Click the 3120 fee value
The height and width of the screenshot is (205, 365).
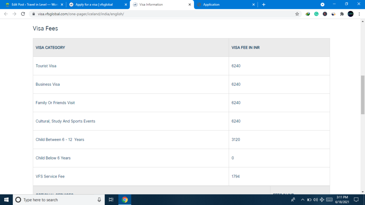(x=236, y=140)
